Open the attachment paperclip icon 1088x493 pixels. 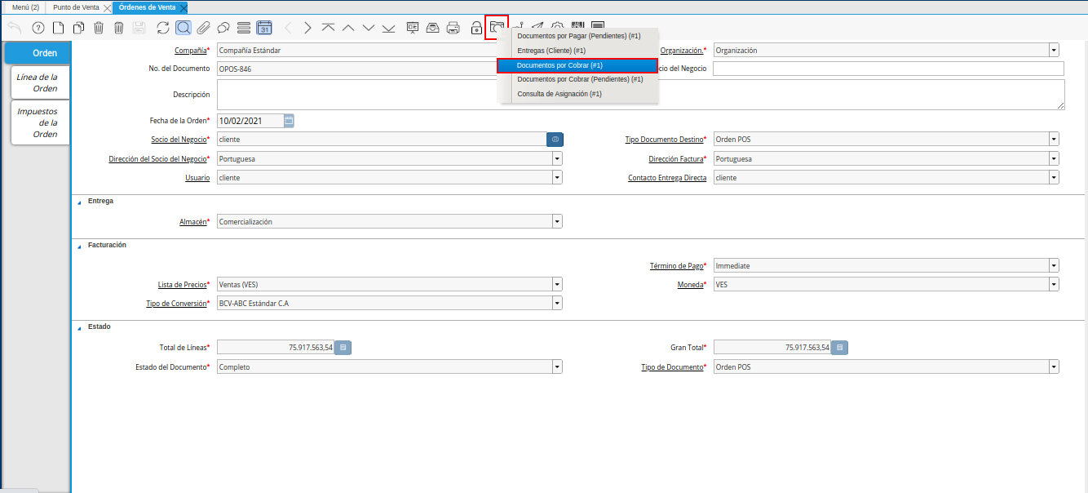(x=203, y=28)
